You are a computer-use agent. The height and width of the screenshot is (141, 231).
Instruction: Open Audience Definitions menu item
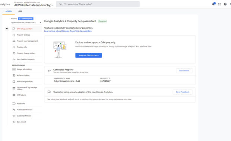click(x=26, y=110)
